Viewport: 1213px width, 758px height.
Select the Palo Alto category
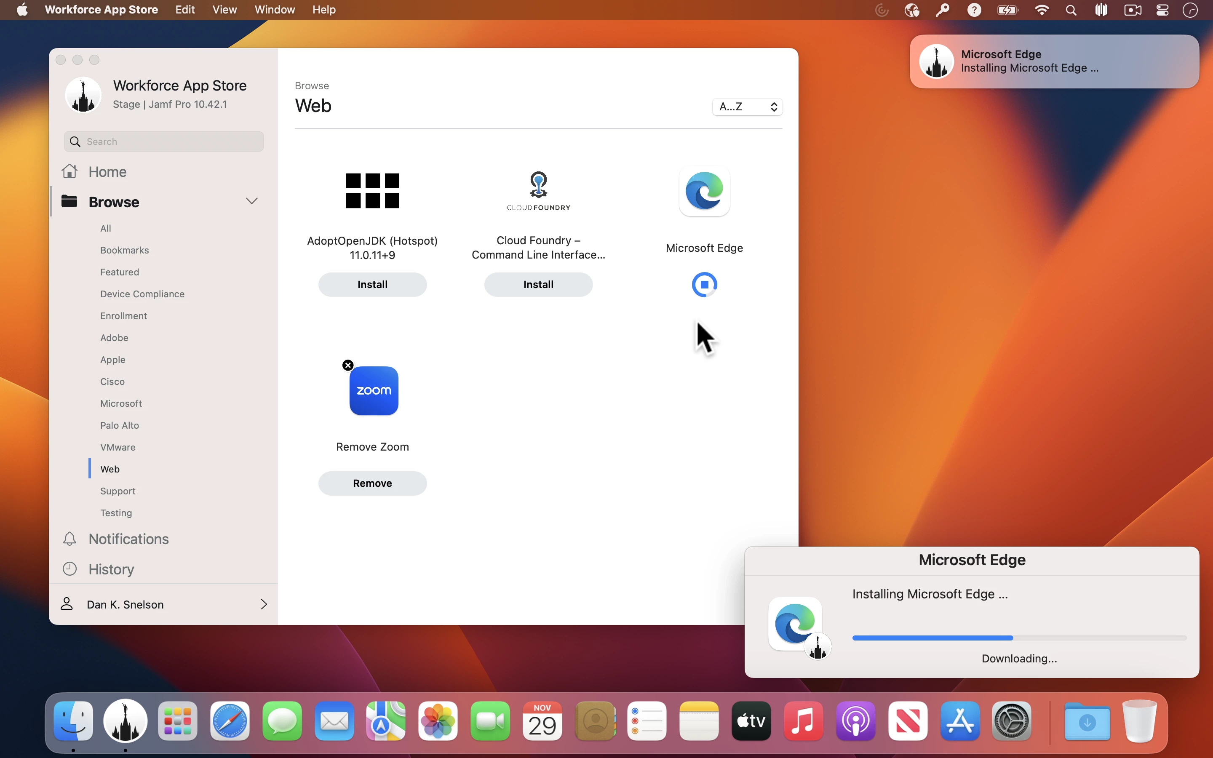click(119, 425)
